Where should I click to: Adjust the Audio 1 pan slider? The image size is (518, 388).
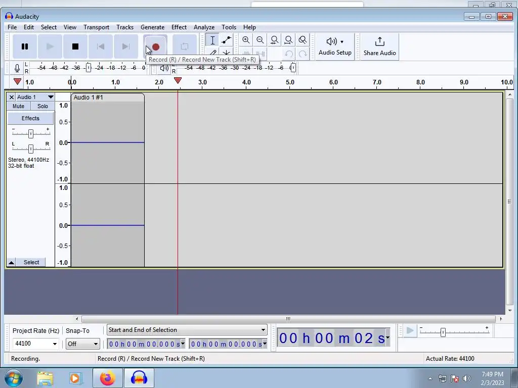[x=31, y=149]
